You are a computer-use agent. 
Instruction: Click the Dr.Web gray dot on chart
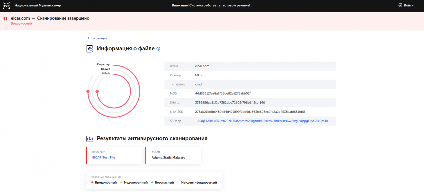click(92, 91)
